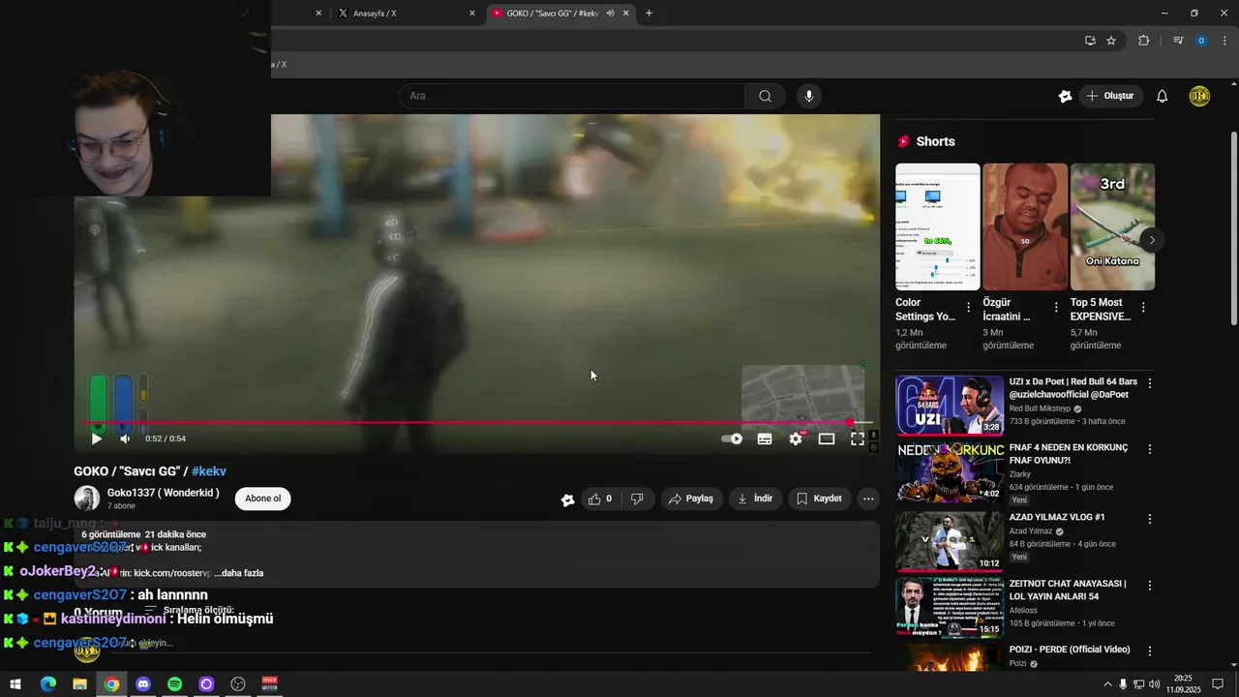1239x697 pixels.
Task: Play the video with the player play button
Action: [x=96, y=439]
